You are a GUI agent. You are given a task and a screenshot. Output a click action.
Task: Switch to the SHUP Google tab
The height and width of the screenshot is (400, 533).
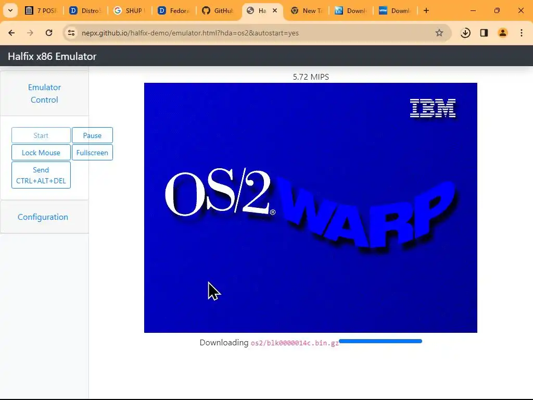tap(130, 10)
